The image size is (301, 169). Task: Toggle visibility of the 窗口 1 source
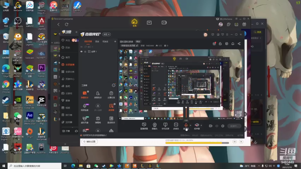pyautogui.click(x=81, y=47)
